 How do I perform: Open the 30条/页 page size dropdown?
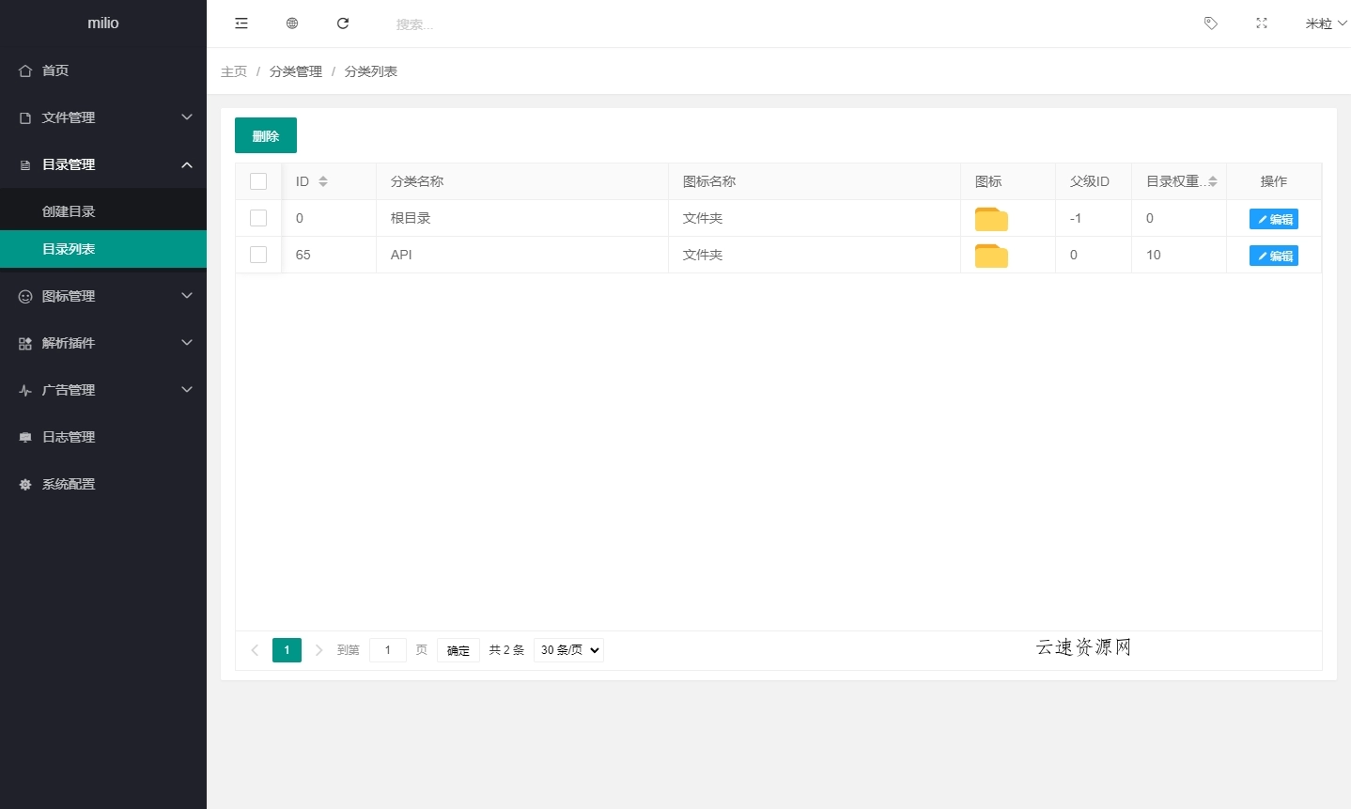(x=567, y=649)
